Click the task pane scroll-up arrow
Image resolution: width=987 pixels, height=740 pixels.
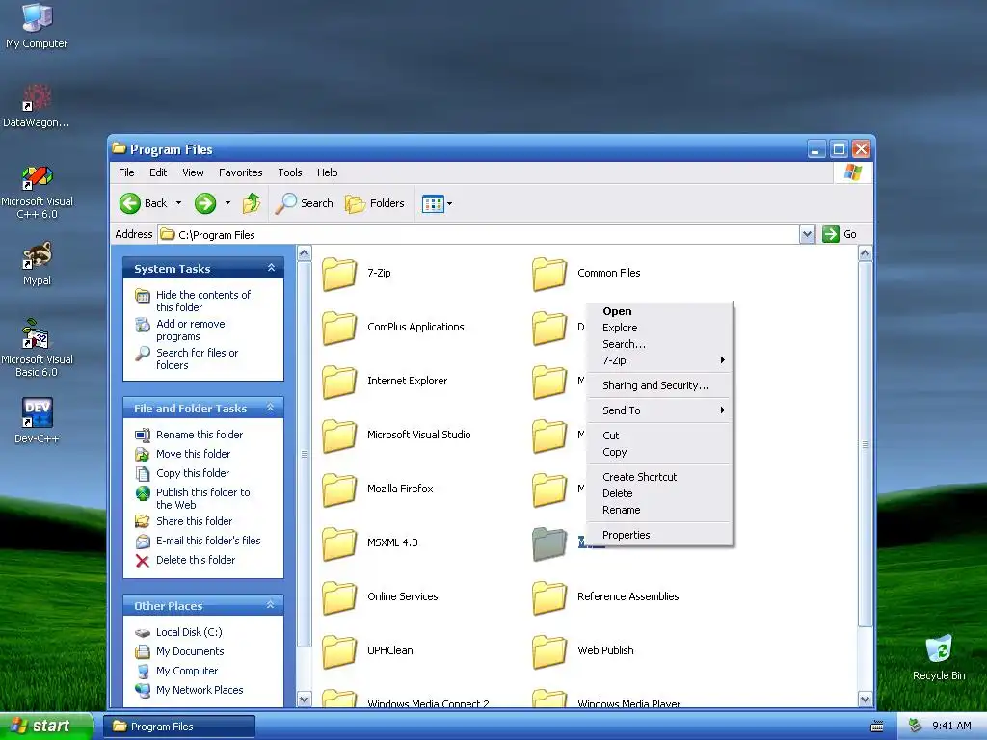(304, 253)
